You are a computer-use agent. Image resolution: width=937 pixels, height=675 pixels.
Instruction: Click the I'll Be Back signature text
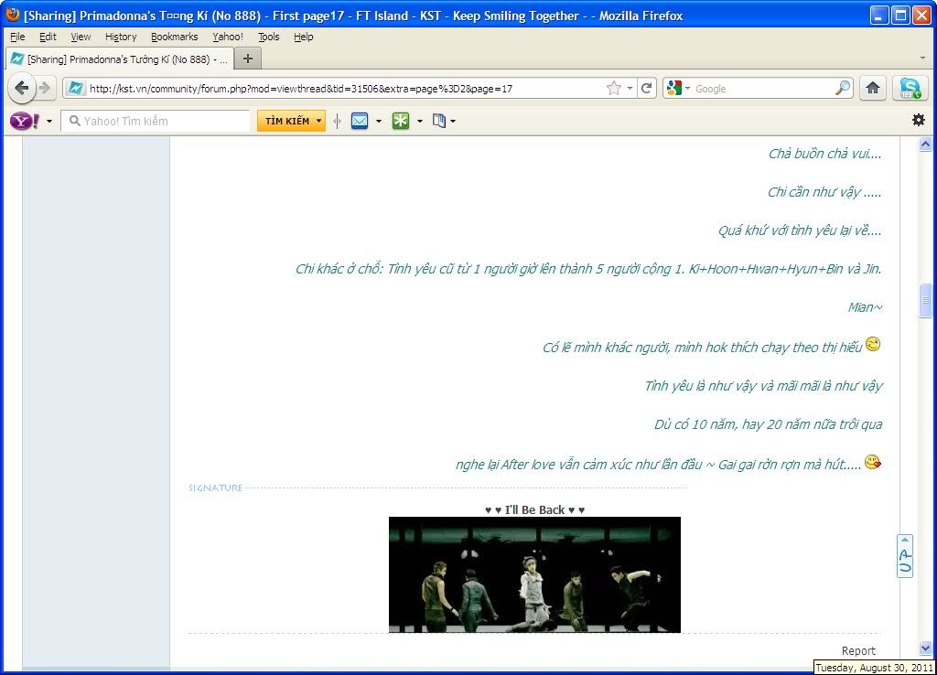534,509
